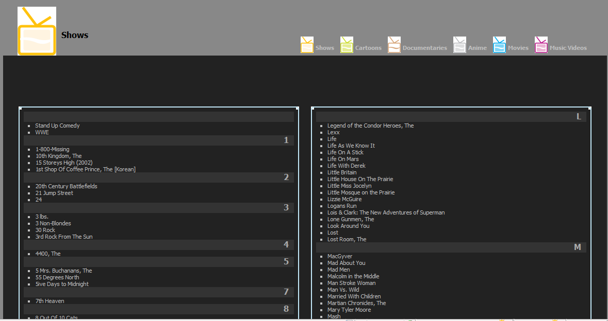This screenshot has width=608, height=321.
Task: Open 55 Degrees North link
Action: pyautogui.click(x=57, y=277)
